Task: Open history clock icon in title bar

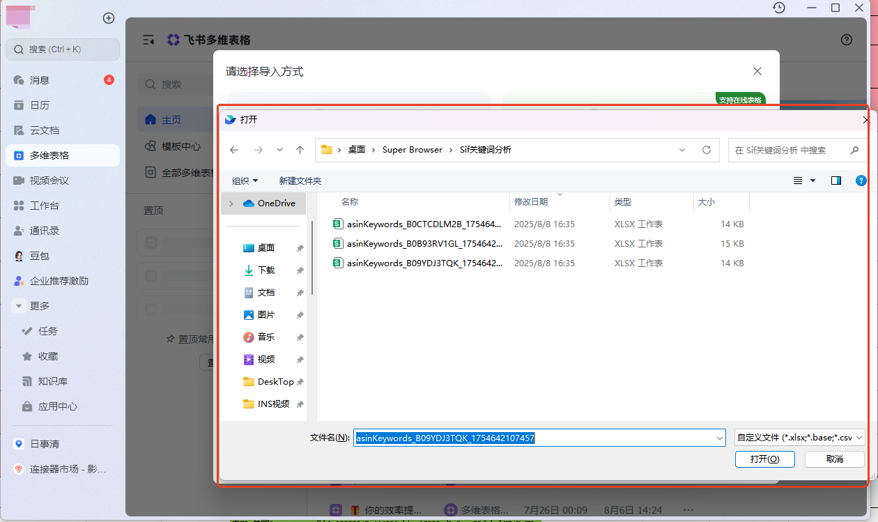Action: (779, 8)
